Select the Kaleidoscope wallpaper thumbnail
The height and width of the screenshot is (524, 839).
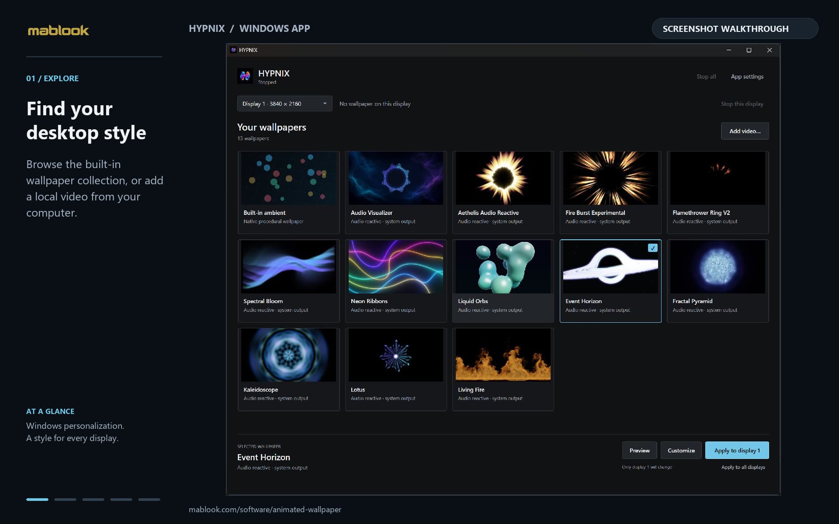pos(288,355)
